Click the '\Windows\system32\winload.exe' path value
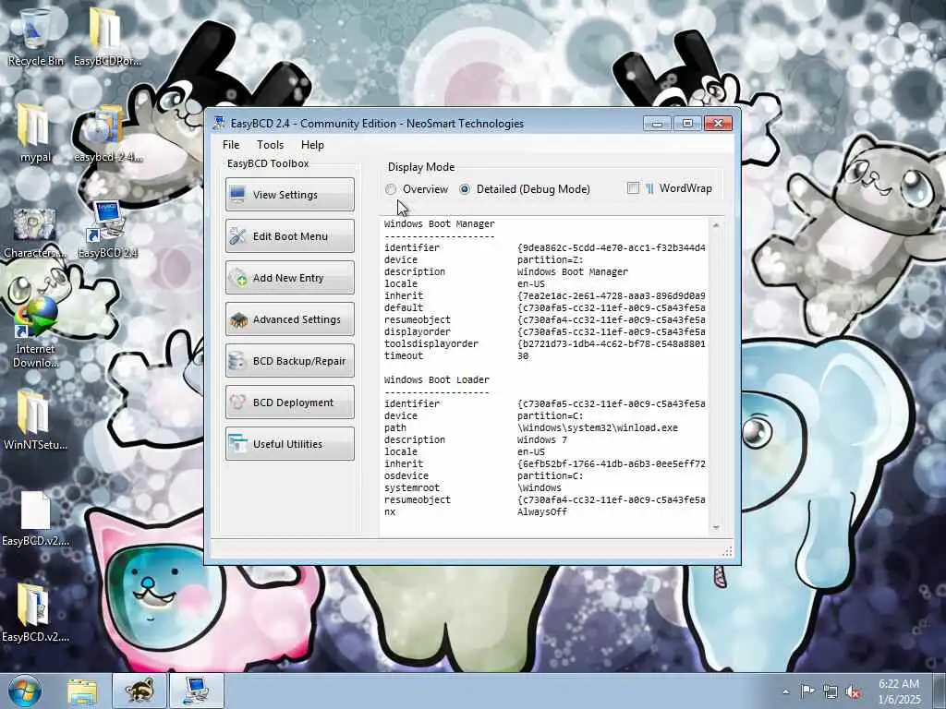 (x=598, y=428)
